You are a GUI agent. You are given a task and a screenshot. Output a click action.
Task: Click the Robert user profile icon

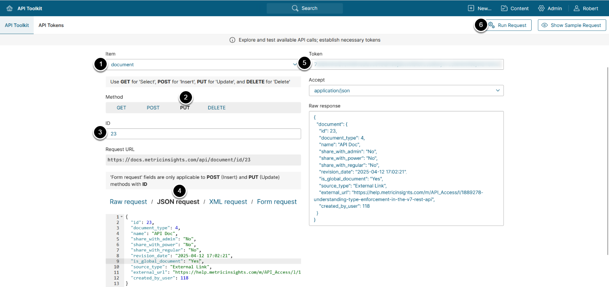pos(576,8)
